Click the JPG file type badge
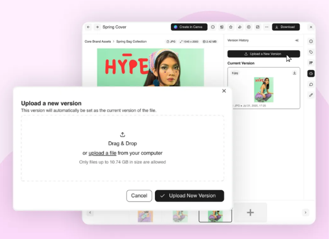The width and height of the screenshot is (329, 239). click(x=171, y=42)
